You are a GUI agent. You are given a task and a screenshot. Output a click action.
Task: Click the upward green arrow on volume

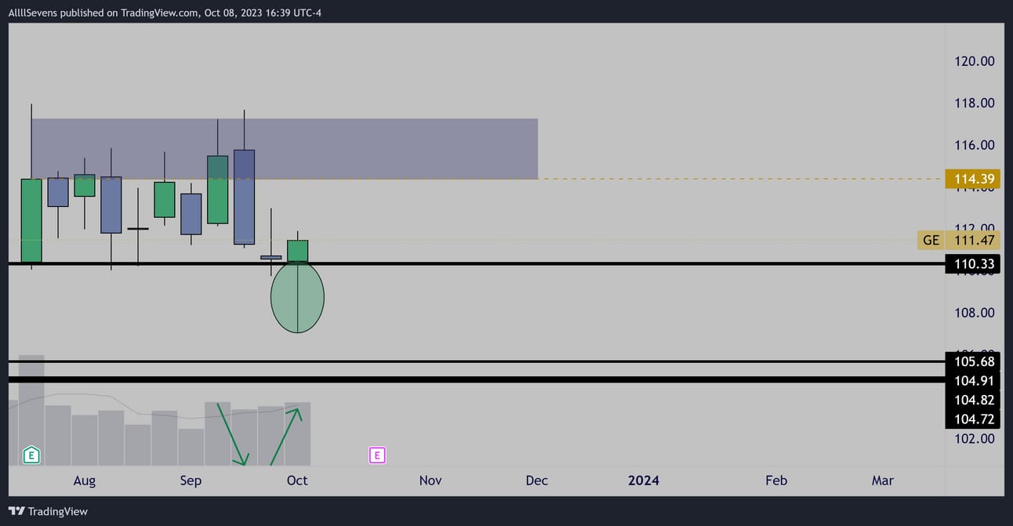click(x=287, y=433)
